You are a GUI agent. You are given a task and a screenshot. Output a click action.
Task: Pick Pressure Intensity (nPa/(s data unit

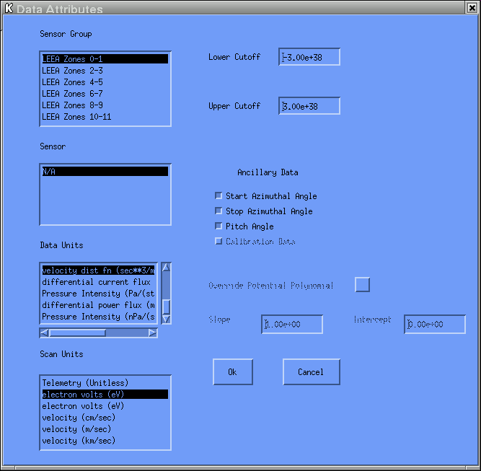click(99, 317)
